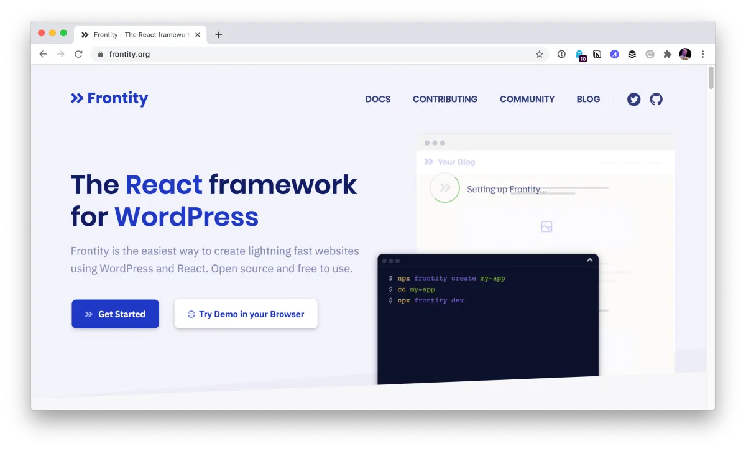This screenshot has height=451, width=746.
Task: Open Frontity's Twitter profile icon
Action: coord(633,99)
